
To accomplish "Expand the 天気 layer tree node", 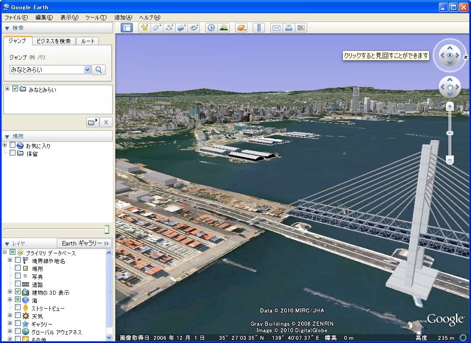I will pos(10,316).
